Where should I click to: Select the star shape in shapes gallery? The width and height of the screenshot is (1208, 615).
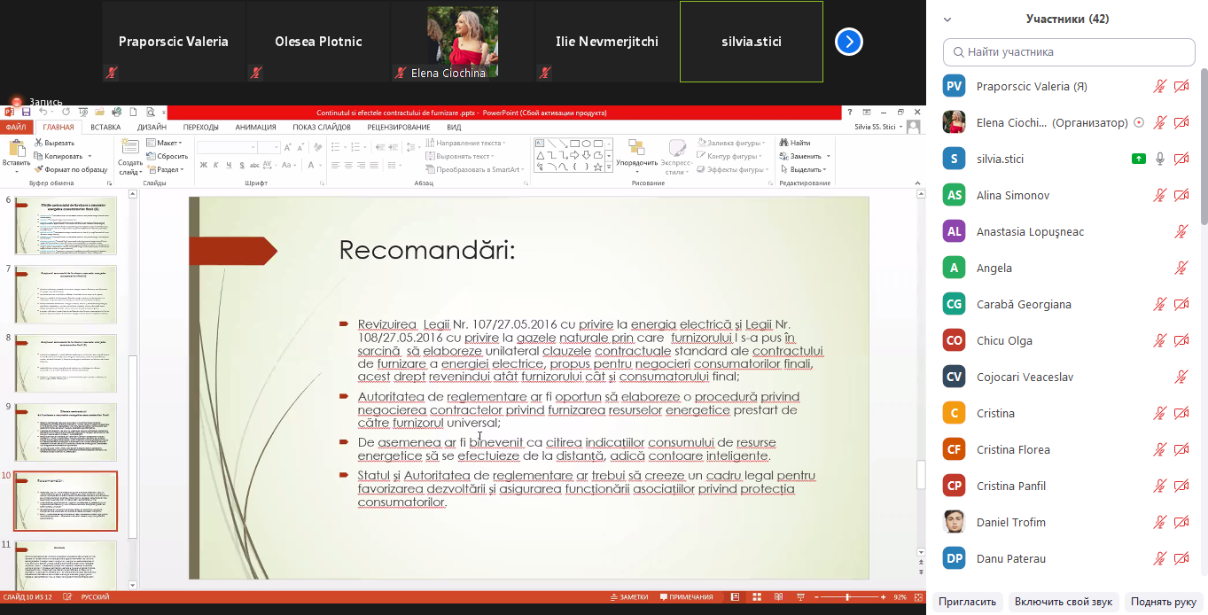597,167
